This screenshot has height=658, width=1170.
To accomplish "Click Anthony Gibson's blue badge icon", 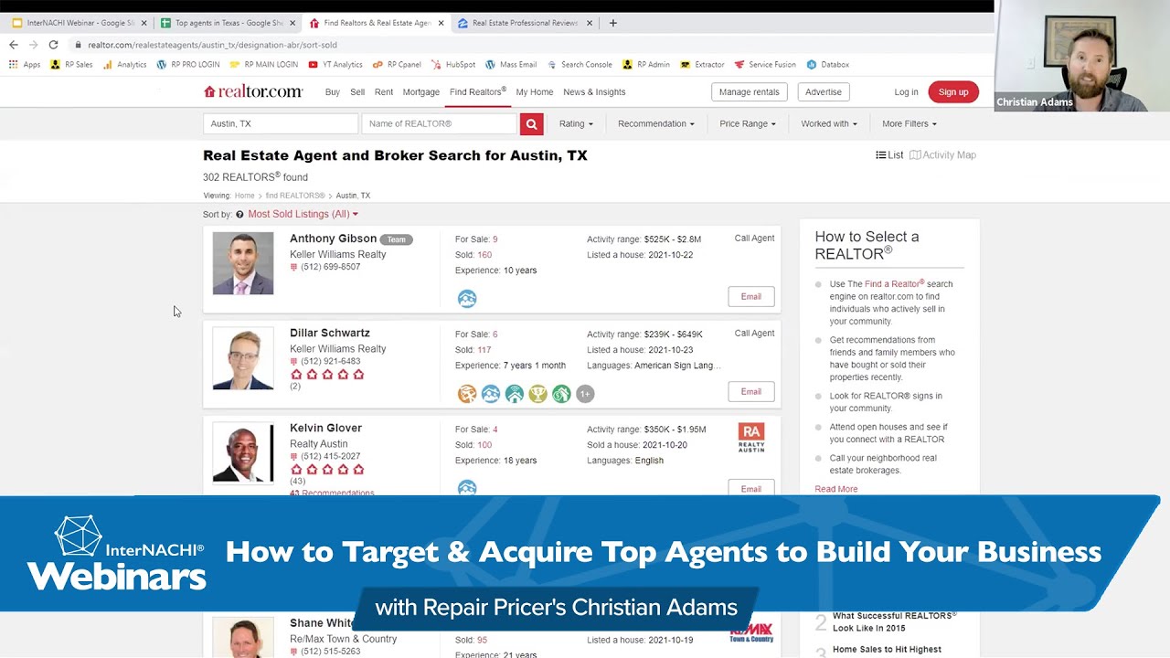I will 467,299.
